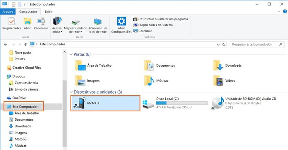Click Propriedades do sistema
The image size is (288, 150).
[x=153, y=25]
